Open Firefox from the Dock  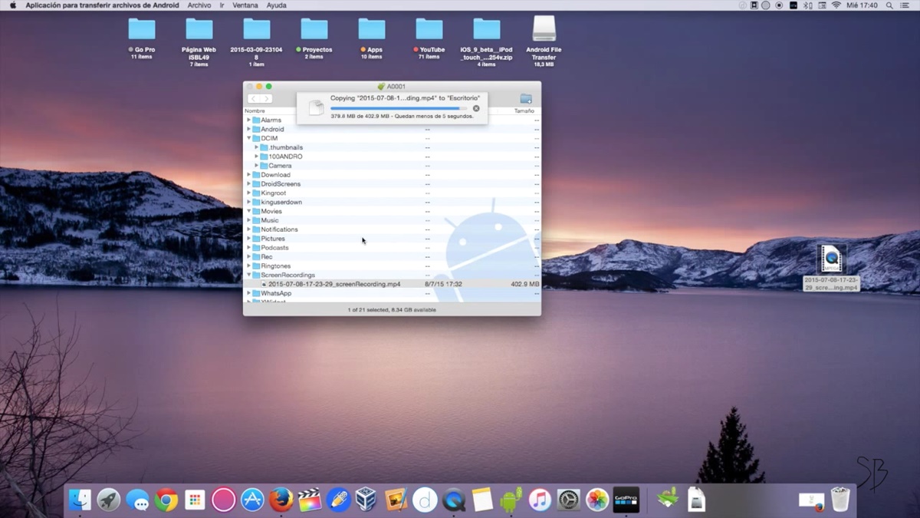point(281,500)
